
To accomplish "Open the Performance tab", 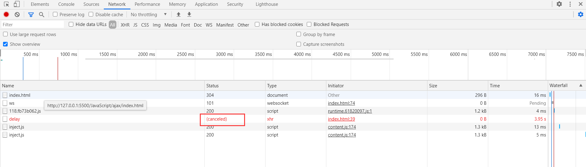I will click(147, 4).
